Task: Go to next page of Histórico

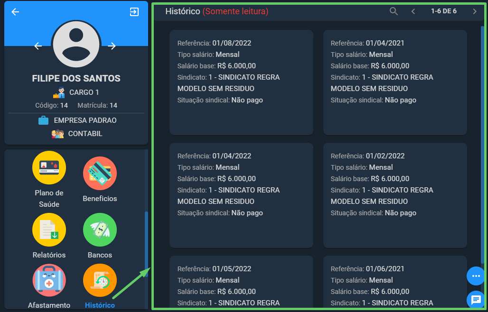Action: click(x=475, y=11)
